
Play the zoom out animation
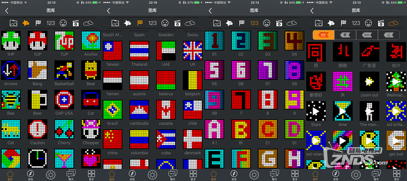point(369,82)
